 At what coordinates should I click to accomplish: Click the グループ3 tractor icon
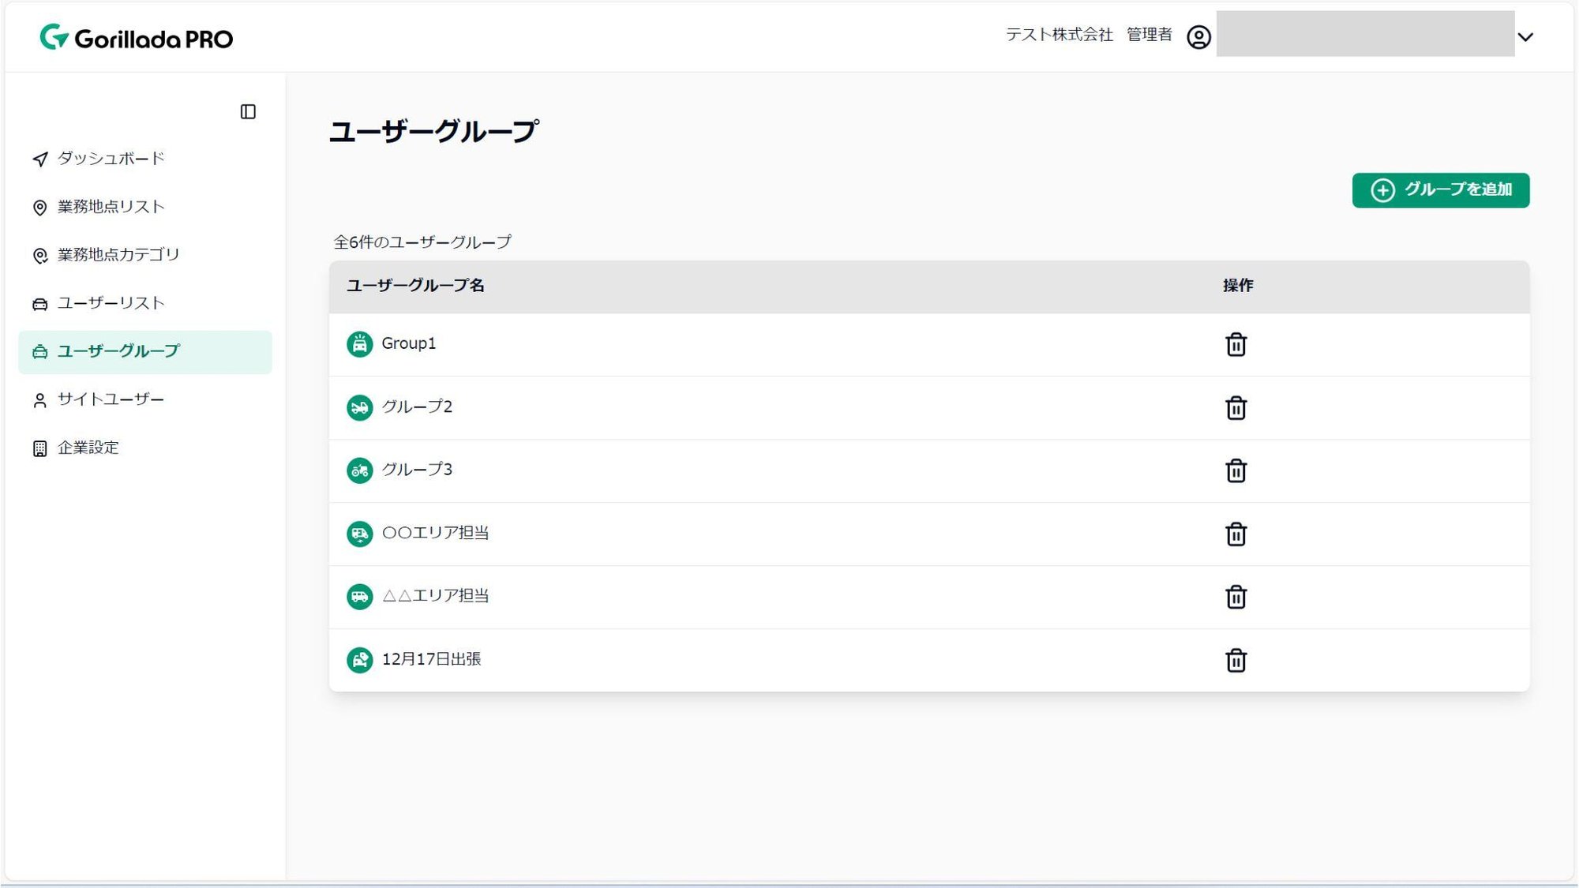tap(359, 470)
